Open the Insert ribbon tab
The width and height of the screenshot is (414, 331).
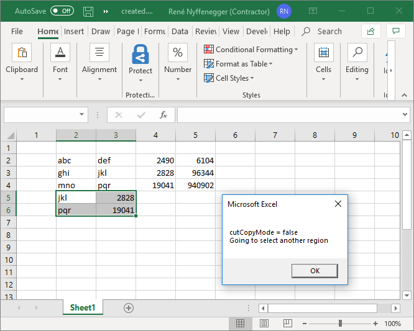click(74, 32)
